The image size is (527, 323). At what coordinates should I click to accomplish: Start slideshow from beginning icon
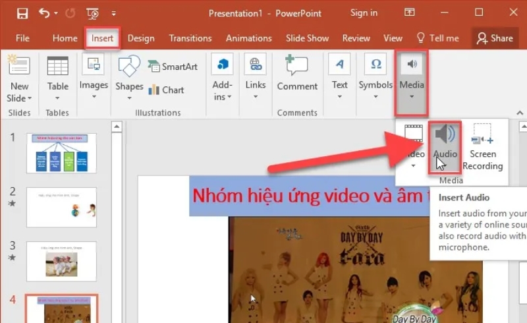tap(92, 13)
